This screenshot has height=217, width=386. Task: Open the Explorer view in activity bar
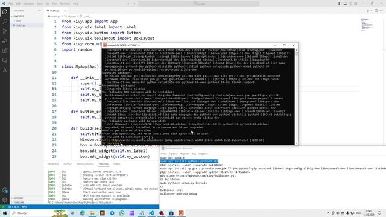[5, 12]
